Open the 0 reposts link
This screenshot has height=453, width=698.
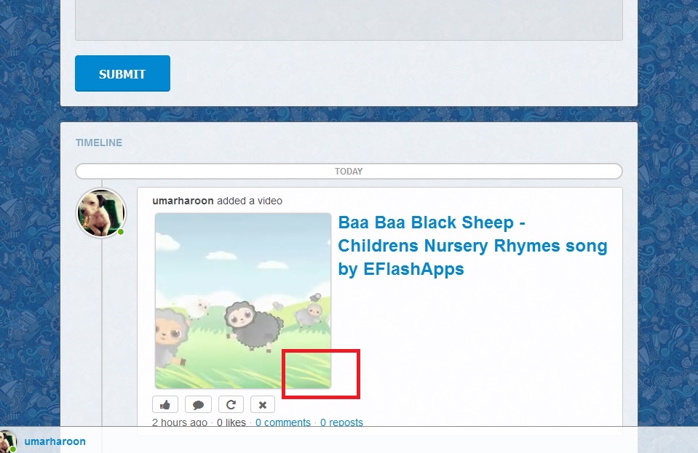pyautogui.click(x=341, y=422)
